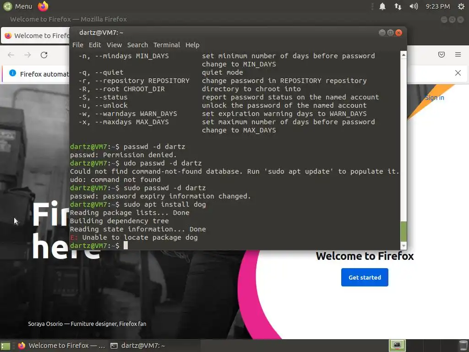Select the active workspace in workspace switcher
The image size is (469, 352).
tap(397, 346)
